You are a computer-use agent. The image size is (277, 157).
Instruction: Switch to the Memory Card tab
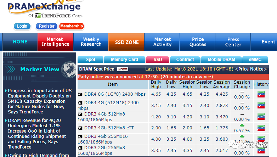pyautogui.click(x=125, y=60)
